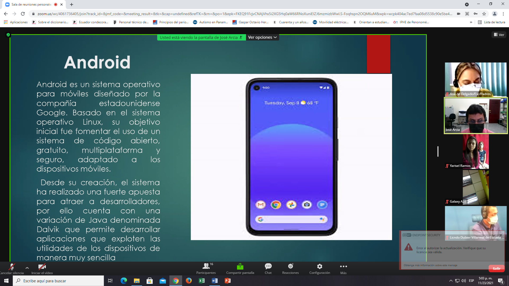Launch Firefox from taskbar

189,281
